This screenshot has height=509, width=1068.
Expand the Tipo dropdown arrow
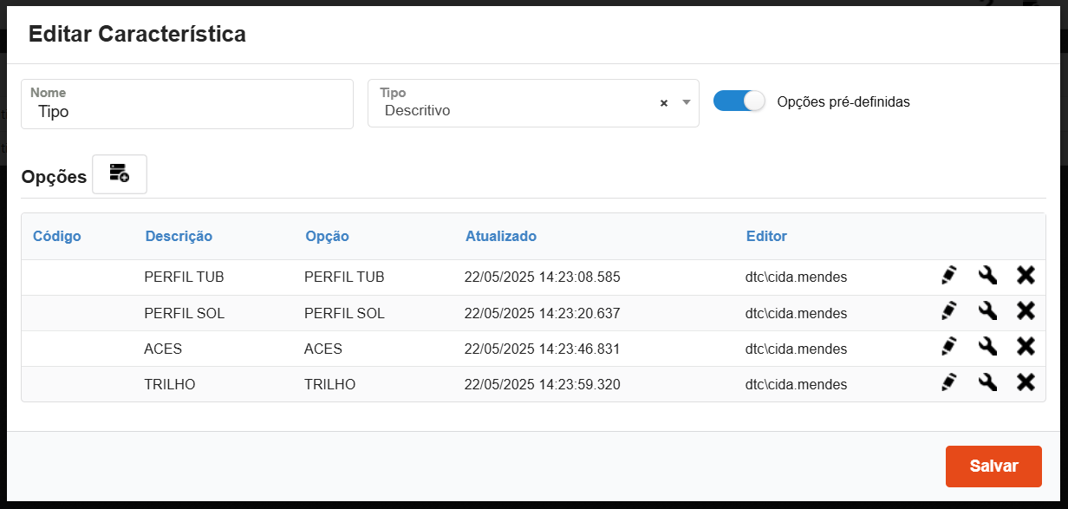click(686, 102)
